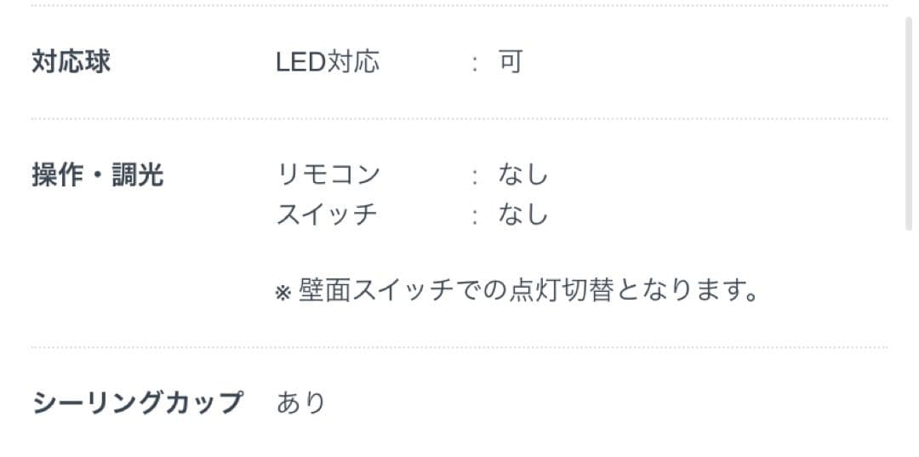Viewport: 919px width, 457px height.
Task: Select the リモコン label
Action: point(328,175)
